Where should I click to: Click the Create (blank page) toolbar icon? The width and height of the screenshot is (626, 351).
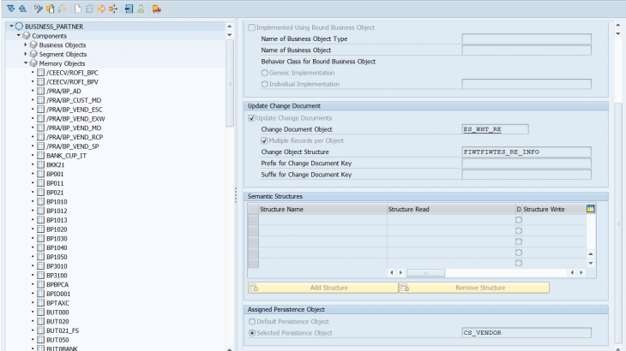tap(78, 9)
